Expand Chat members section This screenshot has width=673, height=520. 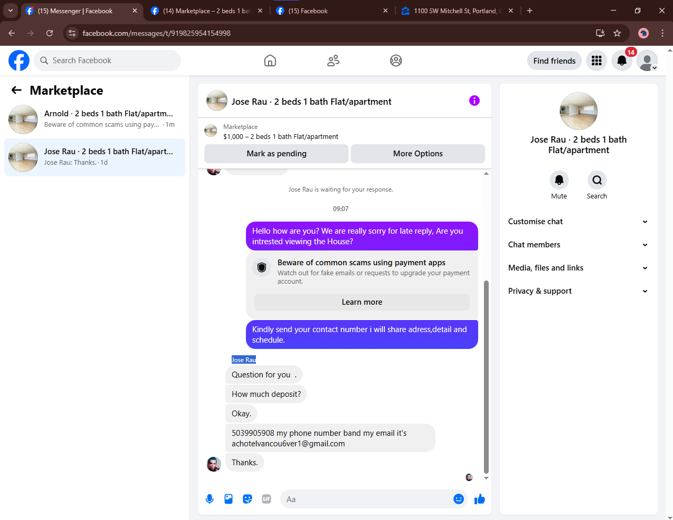(578, 245)
